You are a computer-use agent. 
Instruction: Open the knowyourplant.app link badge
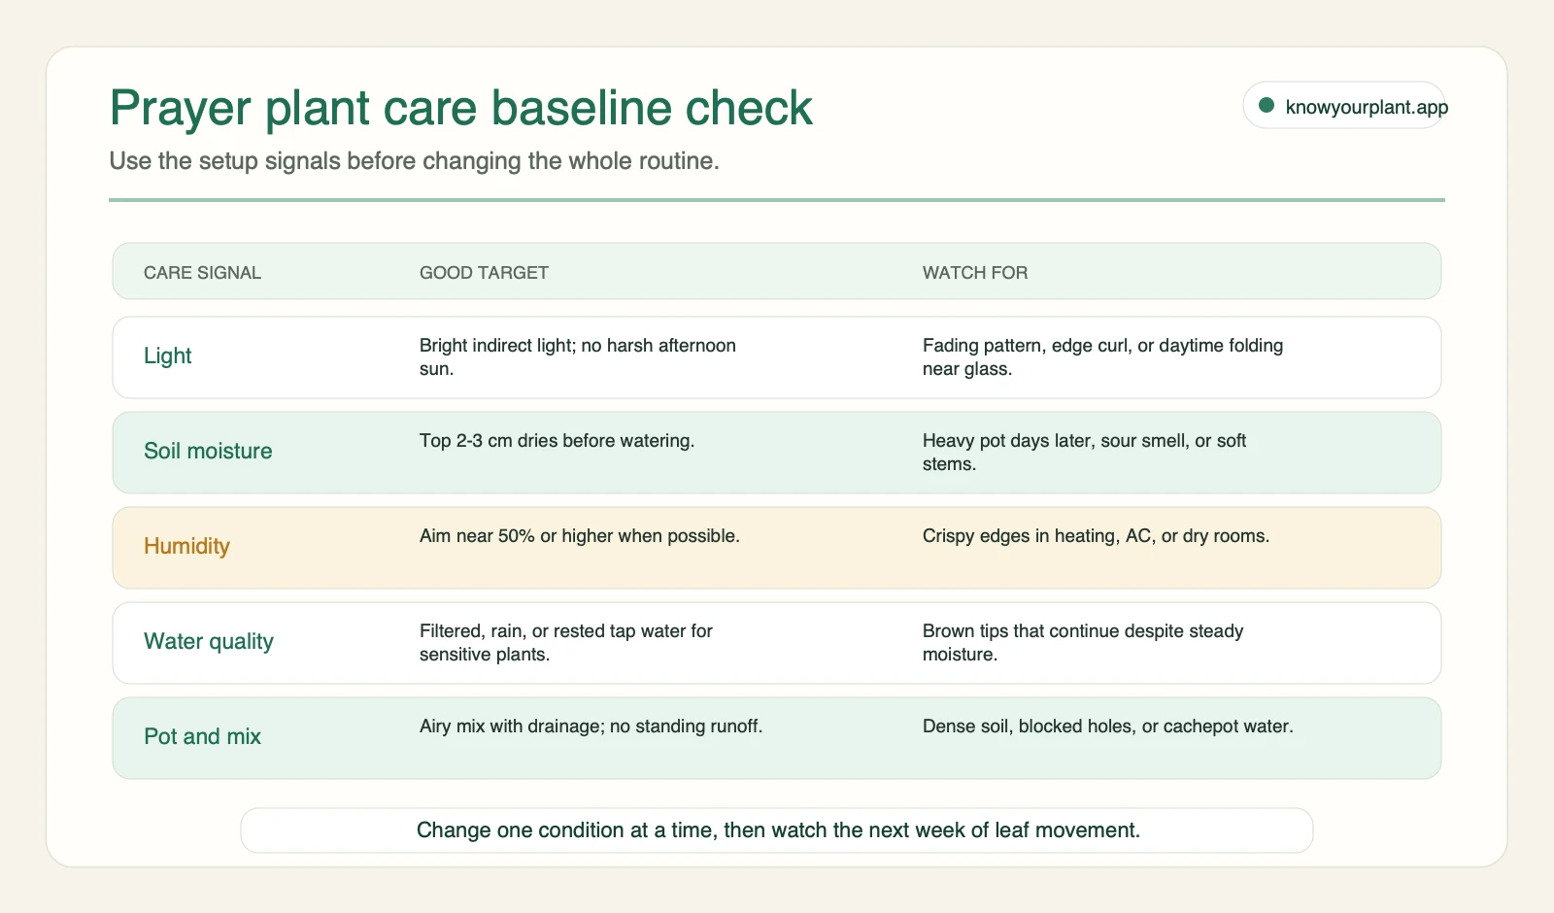click(x=1343, y=106)
